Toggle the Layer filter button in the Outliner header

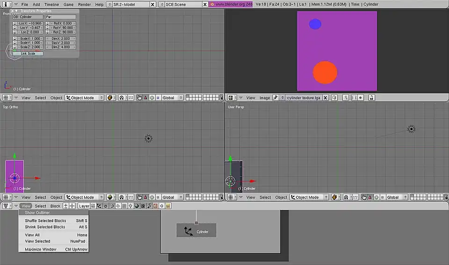(x=84, y=206)
